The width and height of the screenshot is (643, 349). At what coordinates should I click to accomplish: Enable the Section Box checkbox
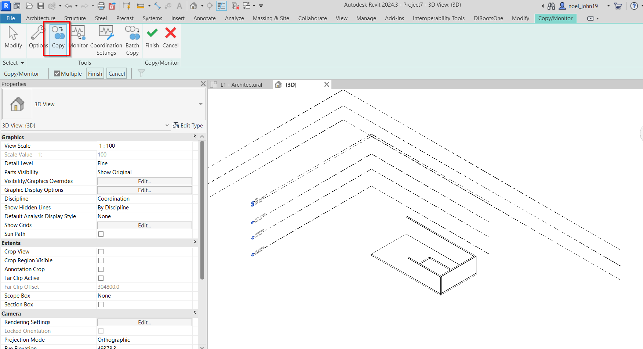[x=101, y=305]
